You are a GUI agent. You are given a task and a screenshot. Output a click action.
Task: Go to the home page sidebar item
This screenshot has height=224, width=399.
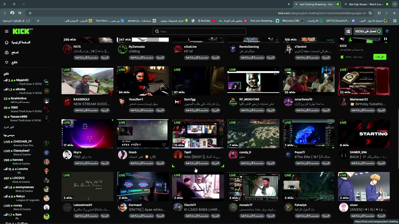17,42
